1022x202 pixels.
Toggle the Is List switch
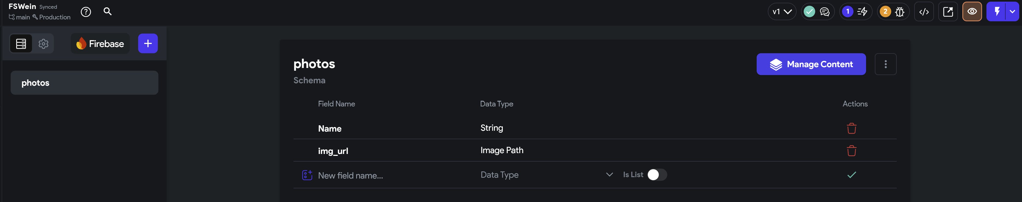657,175
